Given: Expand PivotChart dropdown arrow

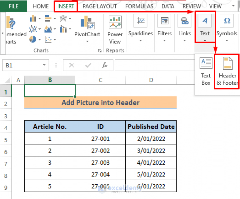Looking at the screenshot, I should (x=87, y=42).
